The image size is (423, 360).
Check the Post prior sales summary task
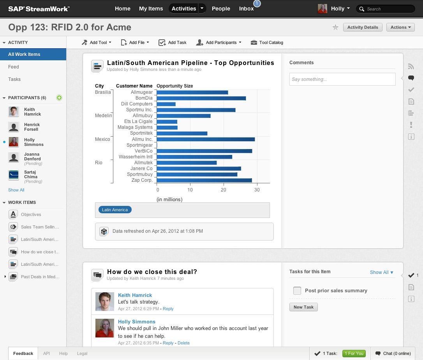click(x=297, y=290)
